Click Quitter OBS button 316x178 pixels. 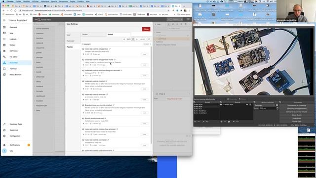(297, 122)
